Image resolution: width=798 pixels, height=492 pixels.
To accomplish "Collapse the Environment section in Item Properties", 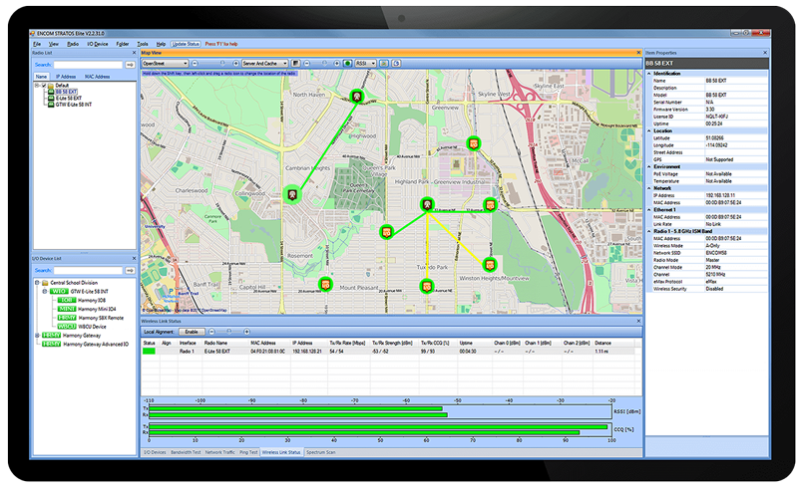I will [x=649, y=166].
